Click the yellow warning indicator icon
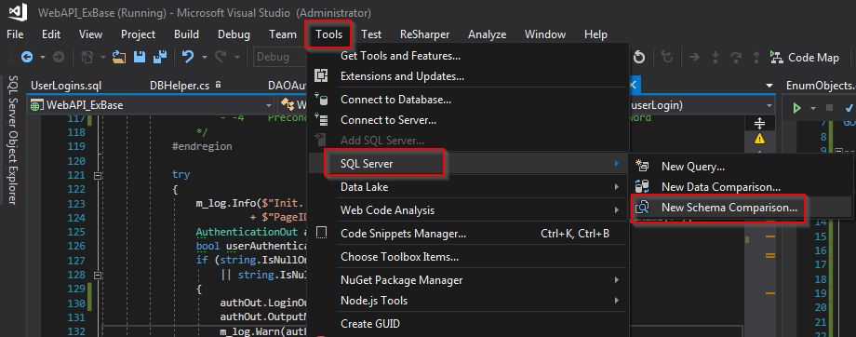The width and height of the screenshot is (856, 337). (759, 138)
